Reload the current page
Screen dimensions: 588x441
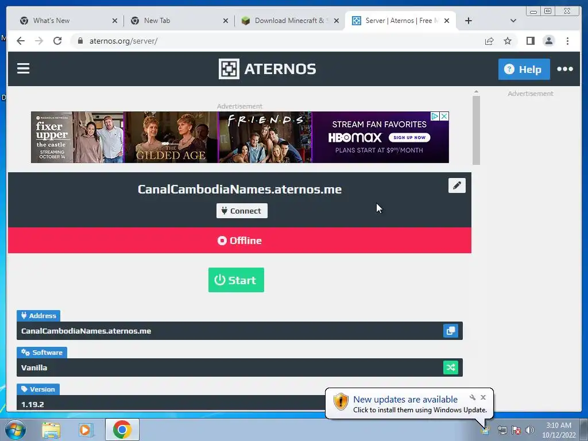tap(57, 41)
